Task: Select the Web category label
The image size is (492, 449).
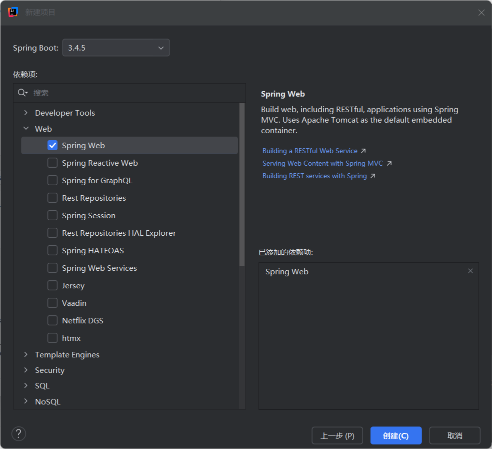Action: coord(43,129)
